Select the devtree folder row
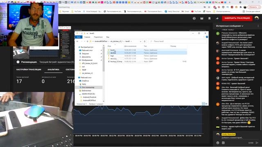The height and width of the screenshot is (147, 262). coord(147,53)
